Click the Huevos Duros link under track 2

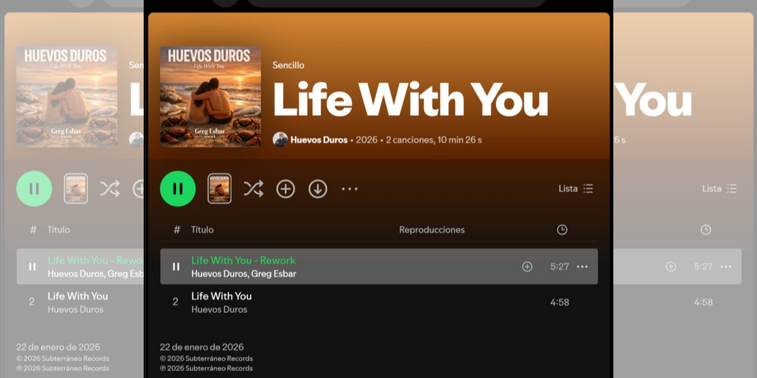tap(219, 309)
